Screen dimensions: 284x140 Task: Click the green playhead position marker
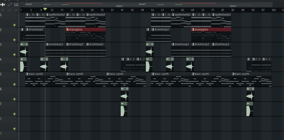pyautogui.click(x=45, y=9)
